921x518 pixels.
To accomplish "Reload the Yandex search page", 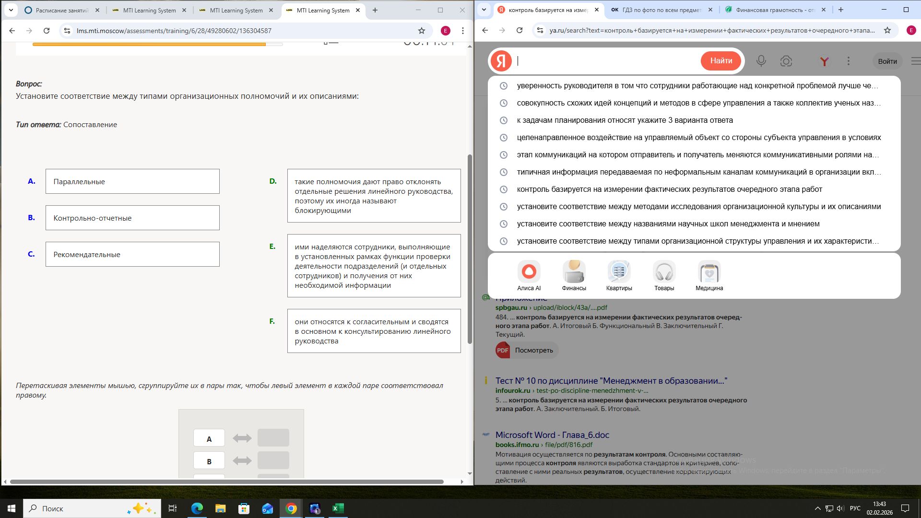I will pos(520,30).
